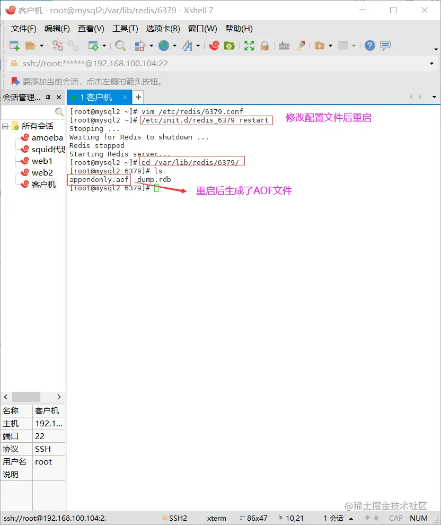Viewport: 441px width, 525px height.
Task: Click the Open Session folder icon
Action: 30,46
